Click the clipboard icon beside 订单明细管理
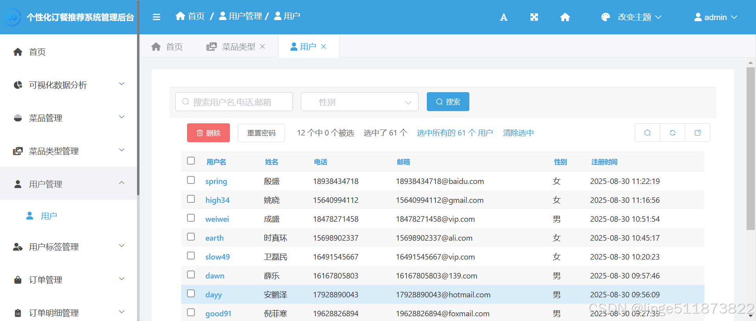756x321 pixels. coord(18,313)
